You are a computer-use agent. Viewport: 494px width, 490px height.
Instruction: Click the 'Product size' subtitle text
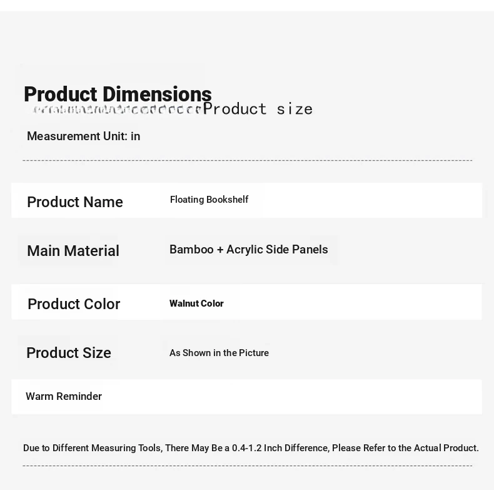click(258, 109)
